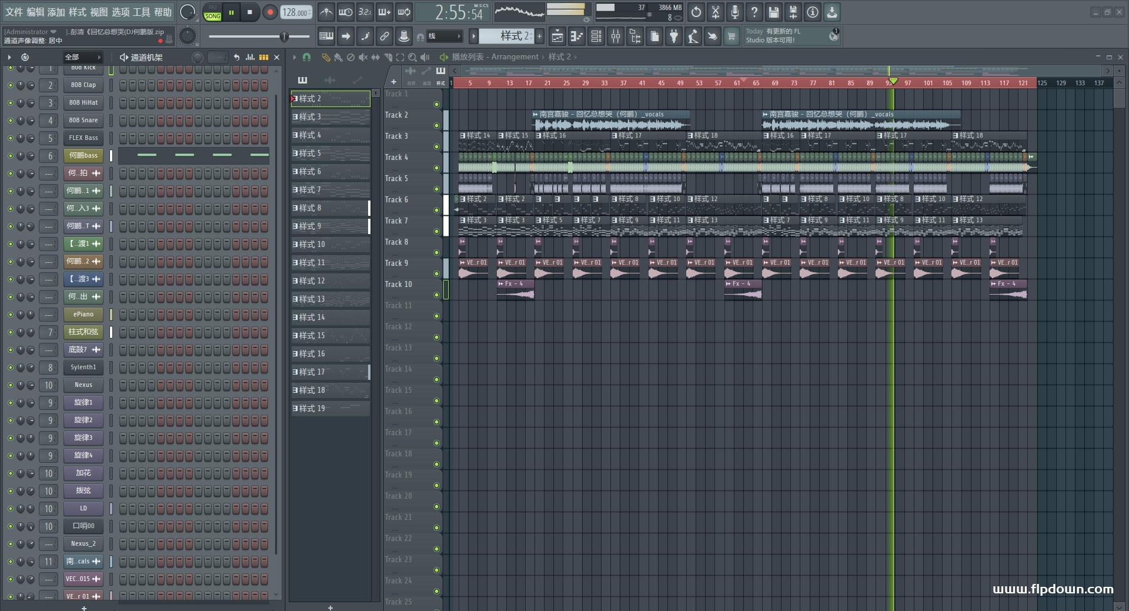Open the plugin picker plug icon
Viewport: 1129px width, 611px height.
(674, 36)
